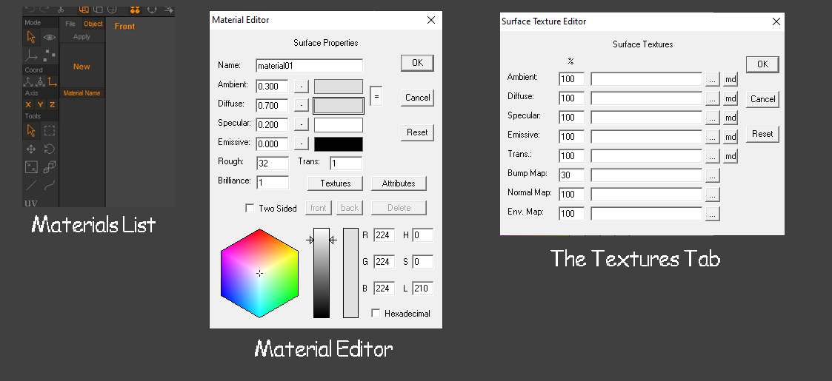Select the curve line tool
This screenshot has width=832, height=381.
click(50, 186)
